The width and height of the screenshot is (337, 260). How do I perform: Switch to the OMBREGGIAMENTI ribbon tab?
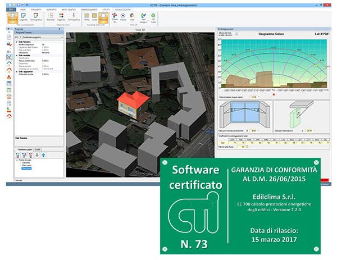tap(89, 10)
